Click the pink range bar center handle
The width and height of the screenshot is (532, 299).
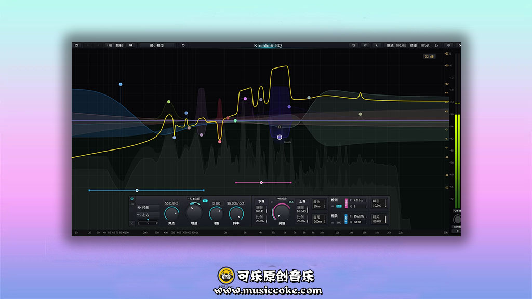(x=261, y=183)
